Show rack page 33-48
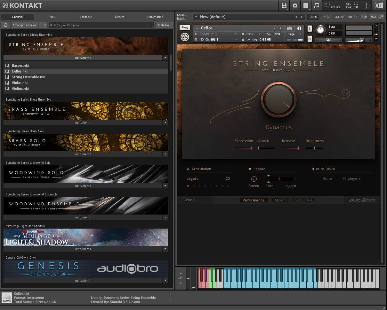Image resolution: width=387 pixels, height=310 pixels. (340, 17)
